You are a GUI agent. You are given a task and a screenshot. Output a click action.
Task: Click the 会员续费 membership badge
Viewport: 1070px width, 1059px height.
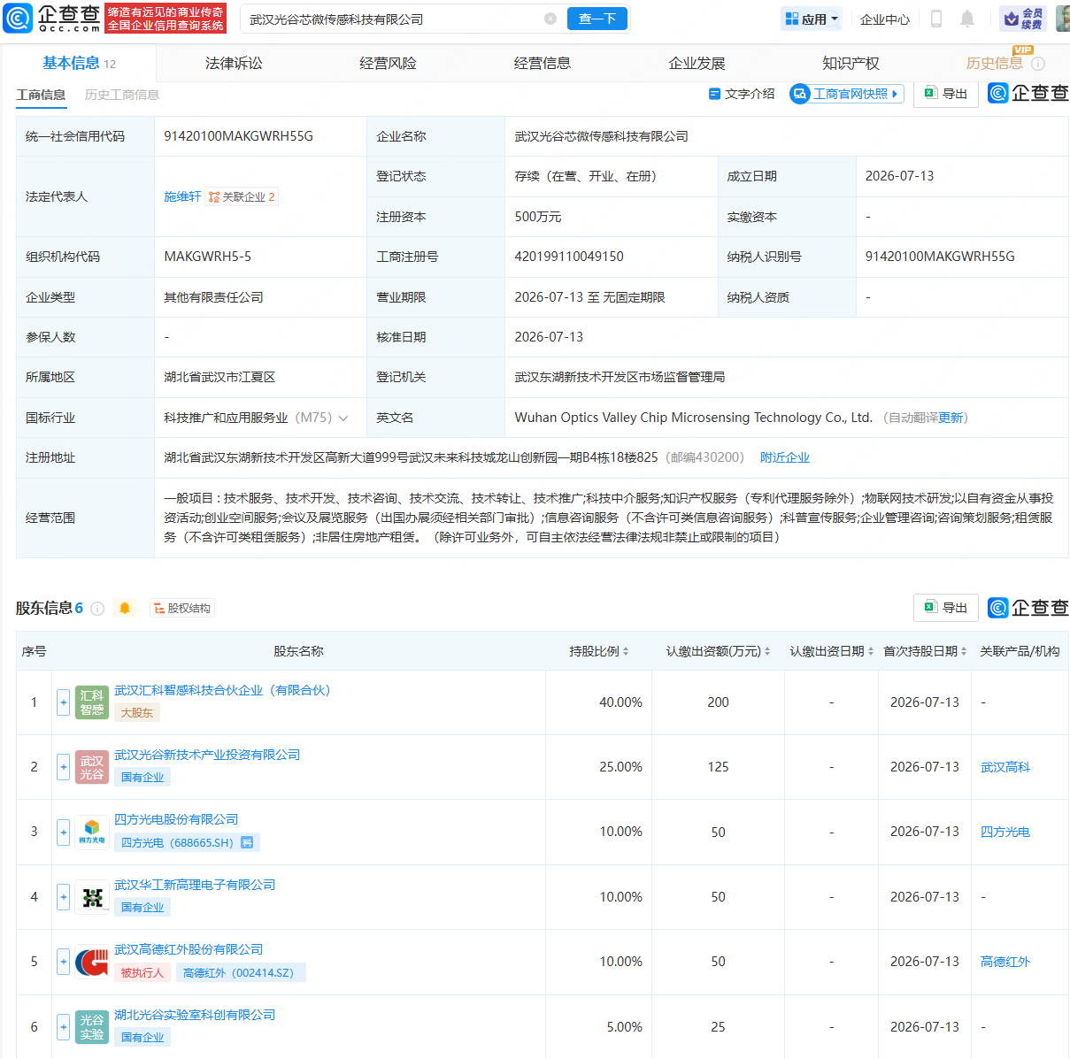pyautogui.click(x=1022, y=19)
